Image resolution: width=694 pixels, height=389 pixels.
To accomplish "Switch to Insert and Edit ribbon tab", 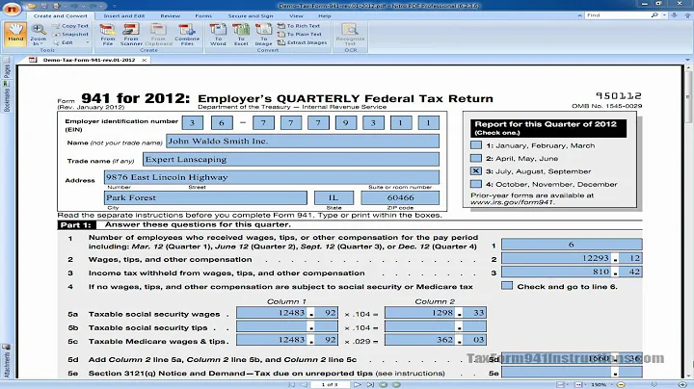I will point(124,16).
